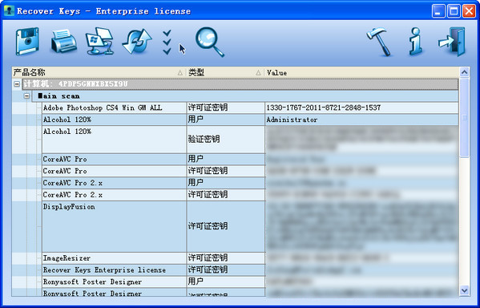
Task: Click the Recover Keys title bar app icon
Action: (9, 10)
